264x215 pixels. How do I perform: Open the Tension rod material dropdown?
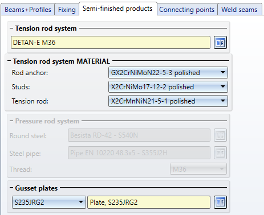[x=168, y=101]
